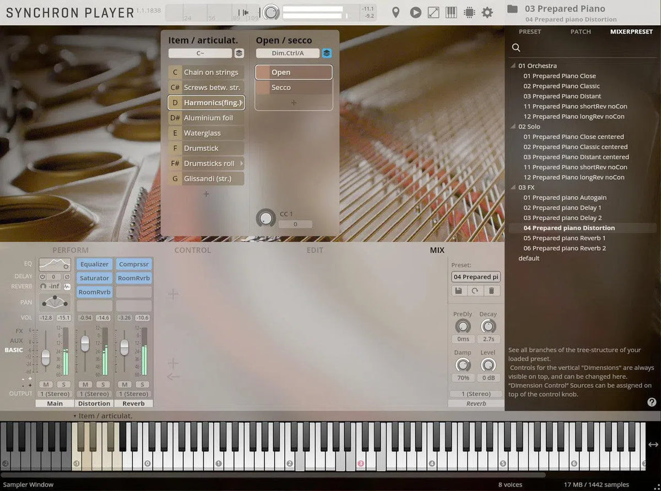This screenshot has width=661, height=491.
Task: Open the CONTROL tab
Action: 192,250
